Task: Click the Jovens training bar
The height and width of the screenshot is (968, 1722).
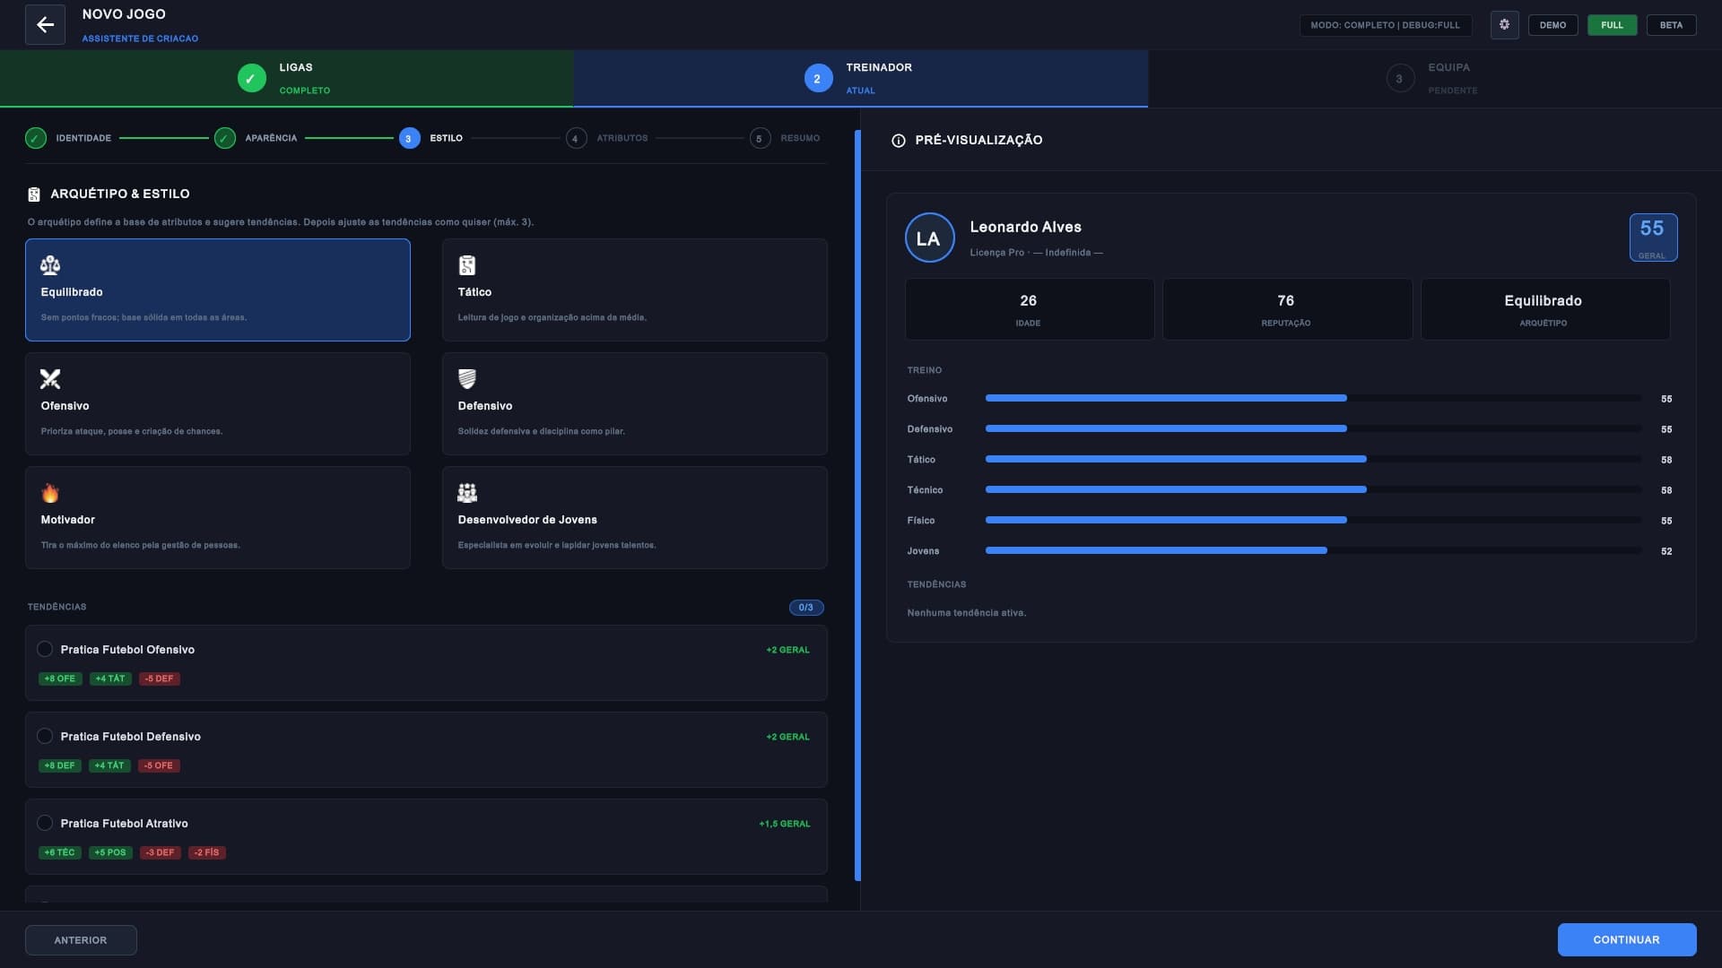Action: coord(1313,550)
